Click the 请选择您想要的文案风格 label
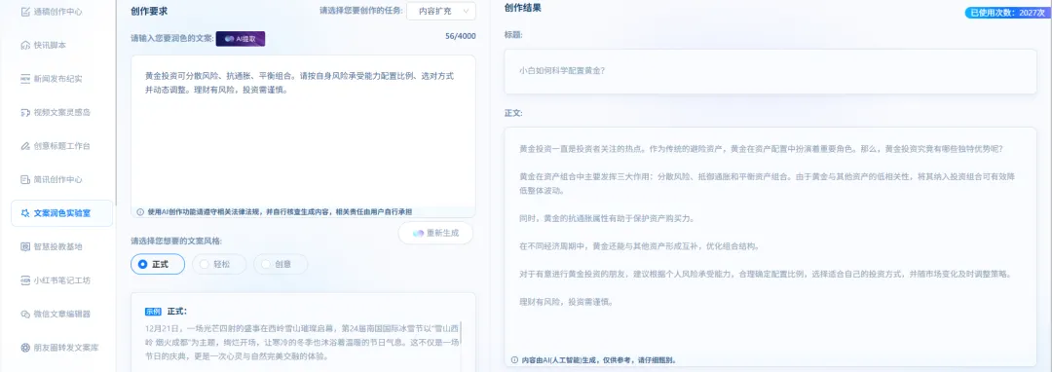 tap(175, 241)
